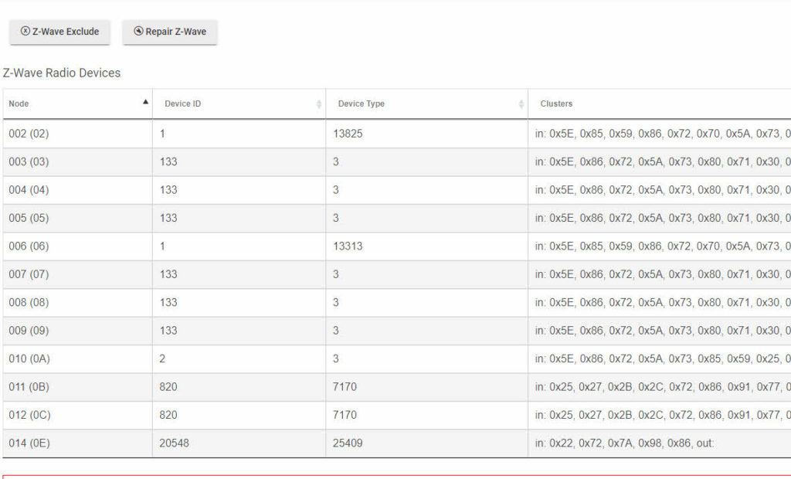Sort table by Node column header
This screenshot has height=479, width=791.
[78, 104]
